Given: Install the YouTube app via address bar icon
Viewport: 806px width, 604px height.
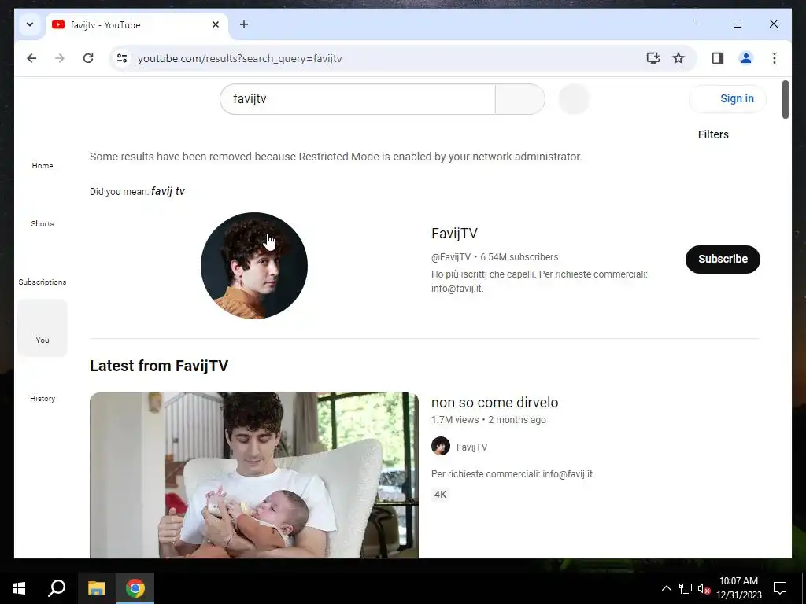Looking at the screenshot, I should click(653, 58).
